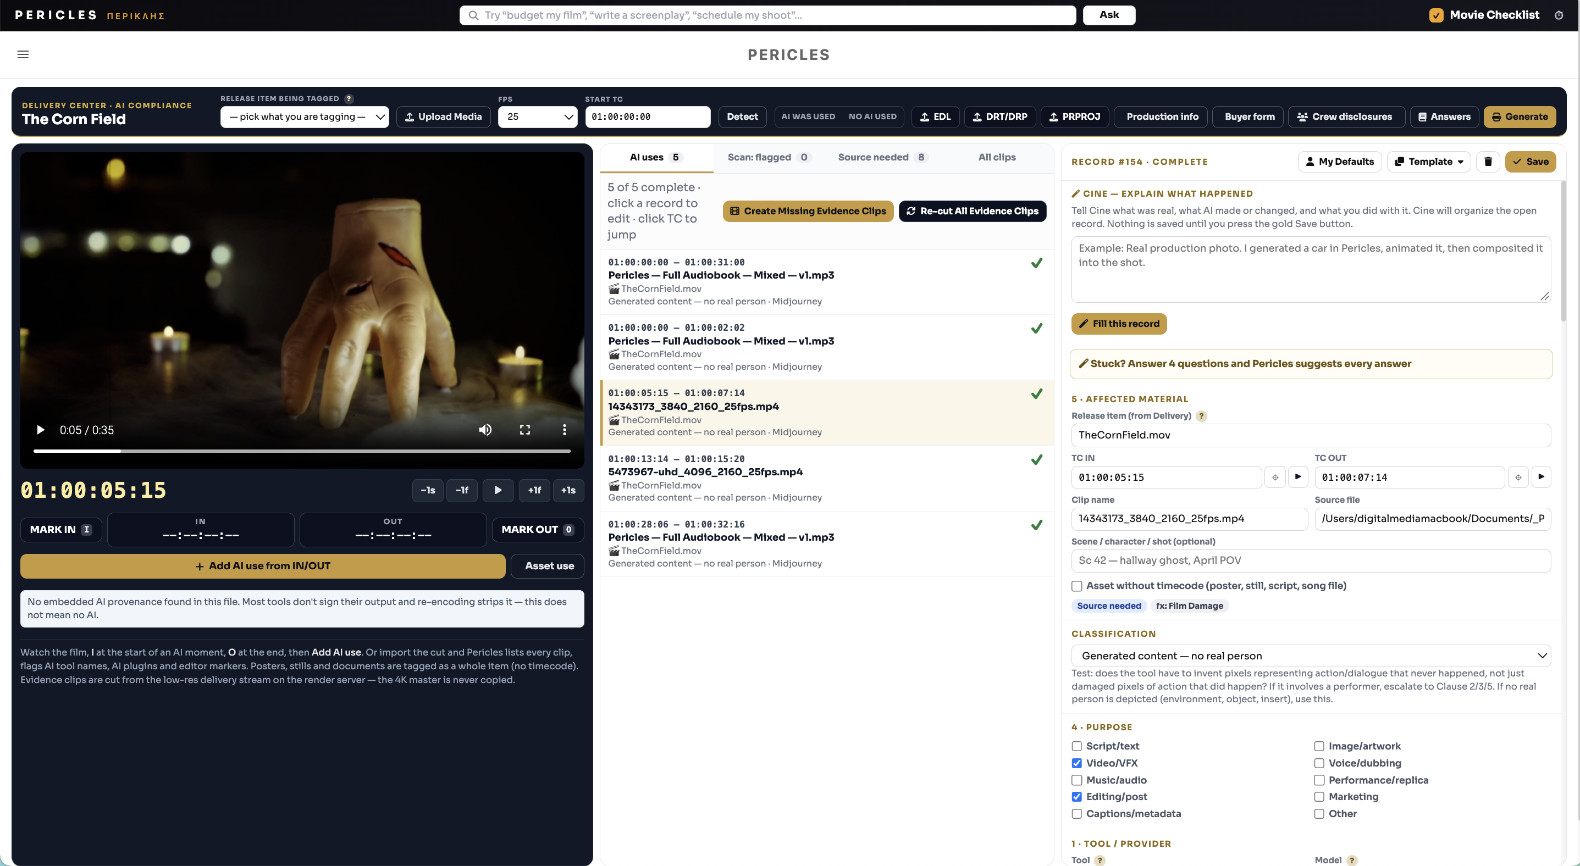Click the Scene / character / shot field
Viewport: 1580px width, 866px height.
[1311, 561]
